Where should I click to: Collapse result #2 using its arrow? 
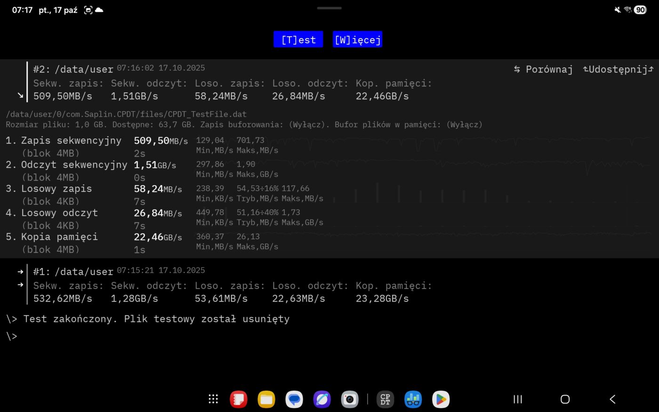pos(20,95)
